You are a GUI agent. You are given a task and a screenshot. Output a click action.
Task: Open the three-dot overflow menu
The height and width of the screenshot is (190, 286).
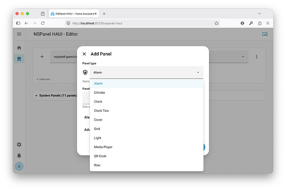(257, 57)
